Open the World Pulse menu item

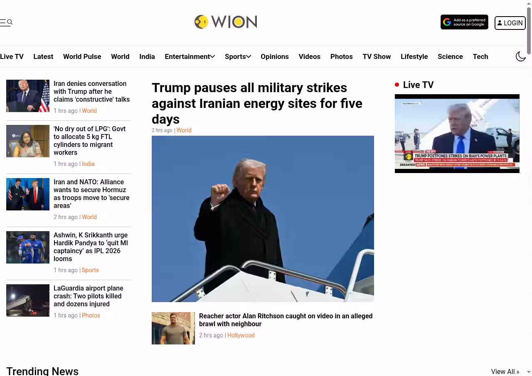pos(82,56)
